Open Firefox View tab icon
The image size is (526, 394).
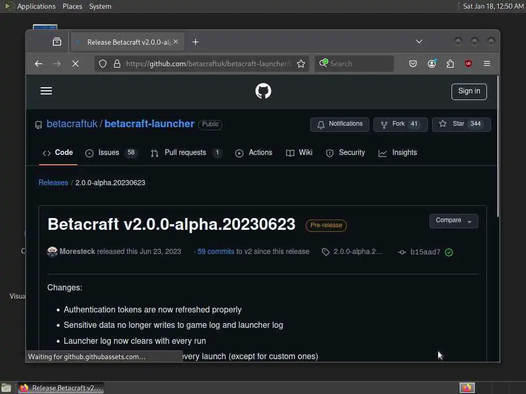[x=57, y=42]
